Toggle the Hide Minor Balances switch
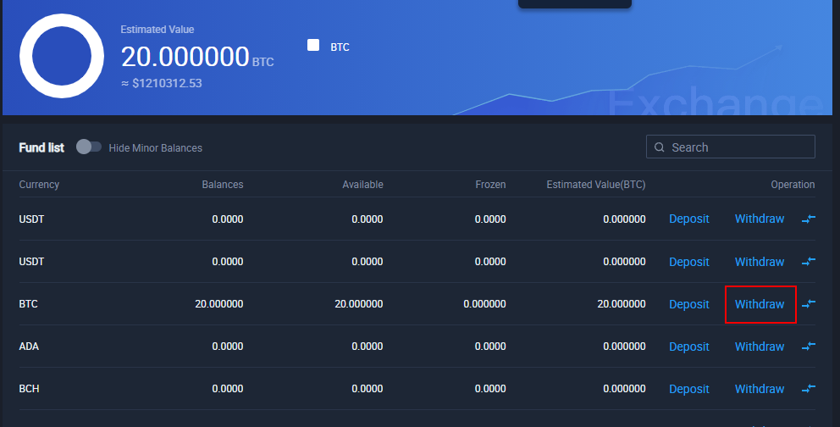The height and width of the screenshot is (427, 840). point(88,147)
